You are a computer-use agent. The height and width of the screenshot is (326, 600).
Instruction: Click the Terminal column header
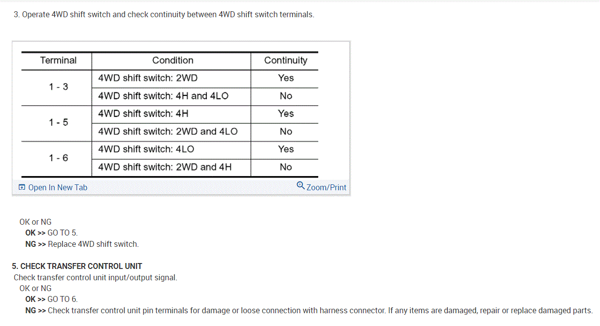tap(58, 60)
